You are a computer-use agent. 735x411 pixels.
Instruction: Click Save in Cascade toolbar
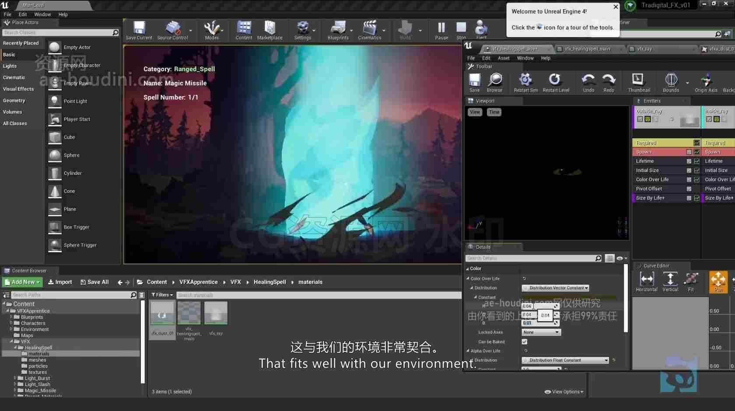[475, 83]
